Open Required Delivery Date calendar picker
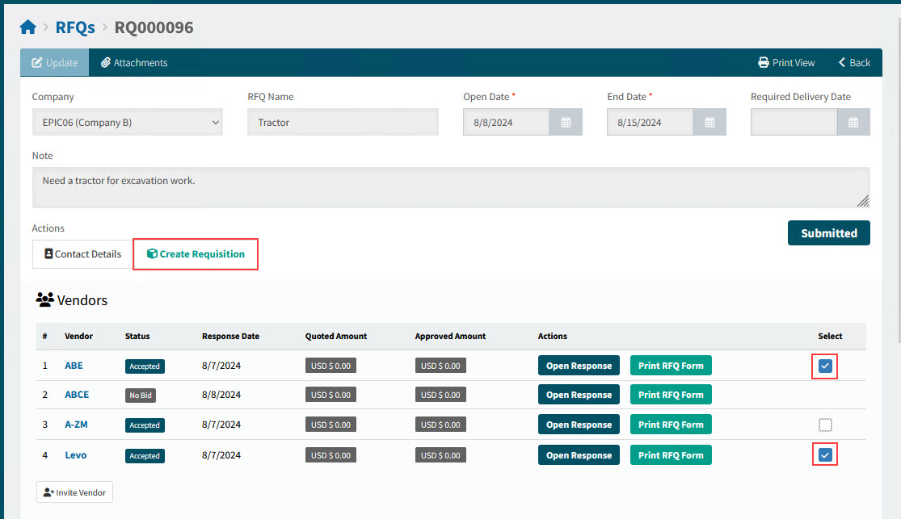 pos(853,123)
